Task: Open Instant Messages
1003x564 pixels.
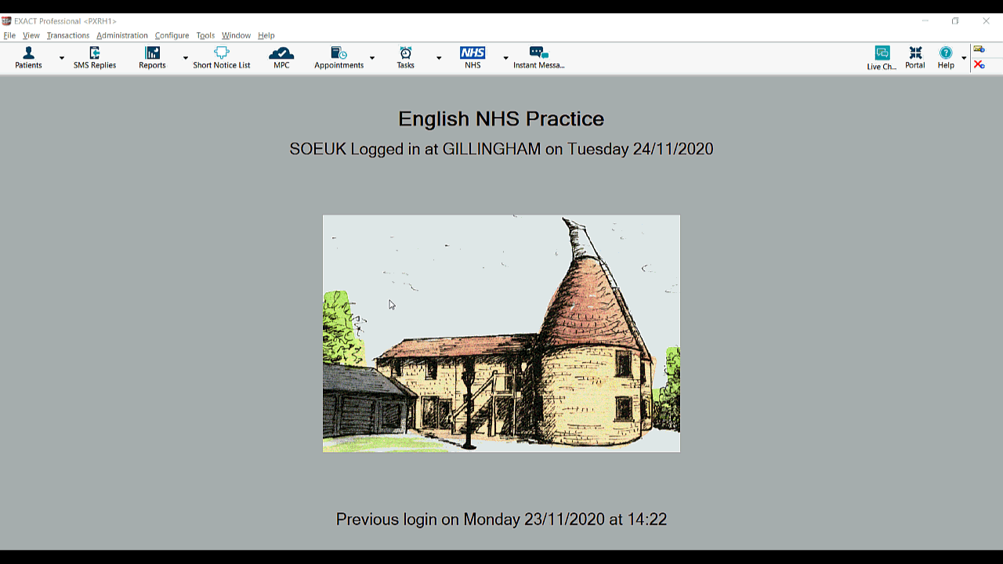Action: coord(539,58)
